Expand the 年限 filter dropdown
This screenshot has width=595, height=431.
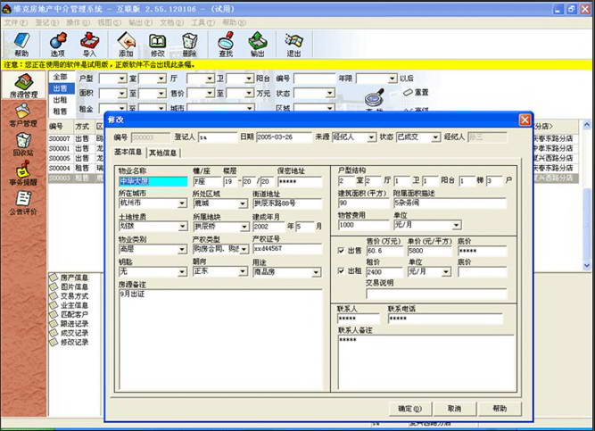point(393,79)
